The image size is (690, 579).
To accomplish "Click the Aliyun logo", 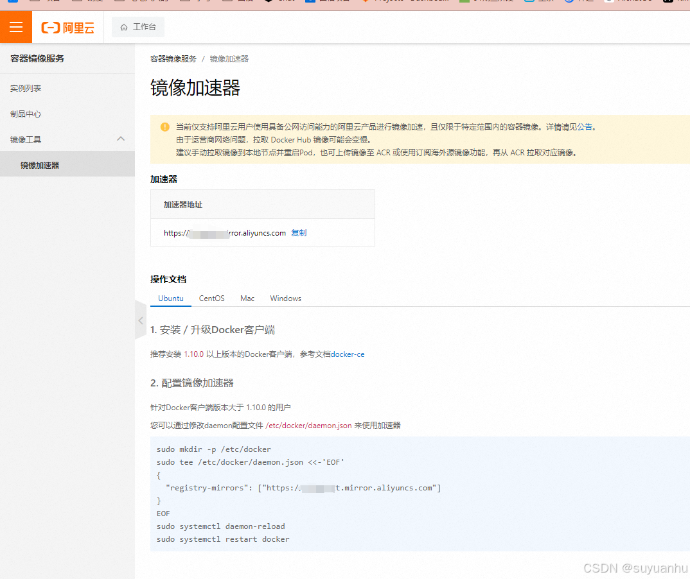I will (x=67, y=28).
